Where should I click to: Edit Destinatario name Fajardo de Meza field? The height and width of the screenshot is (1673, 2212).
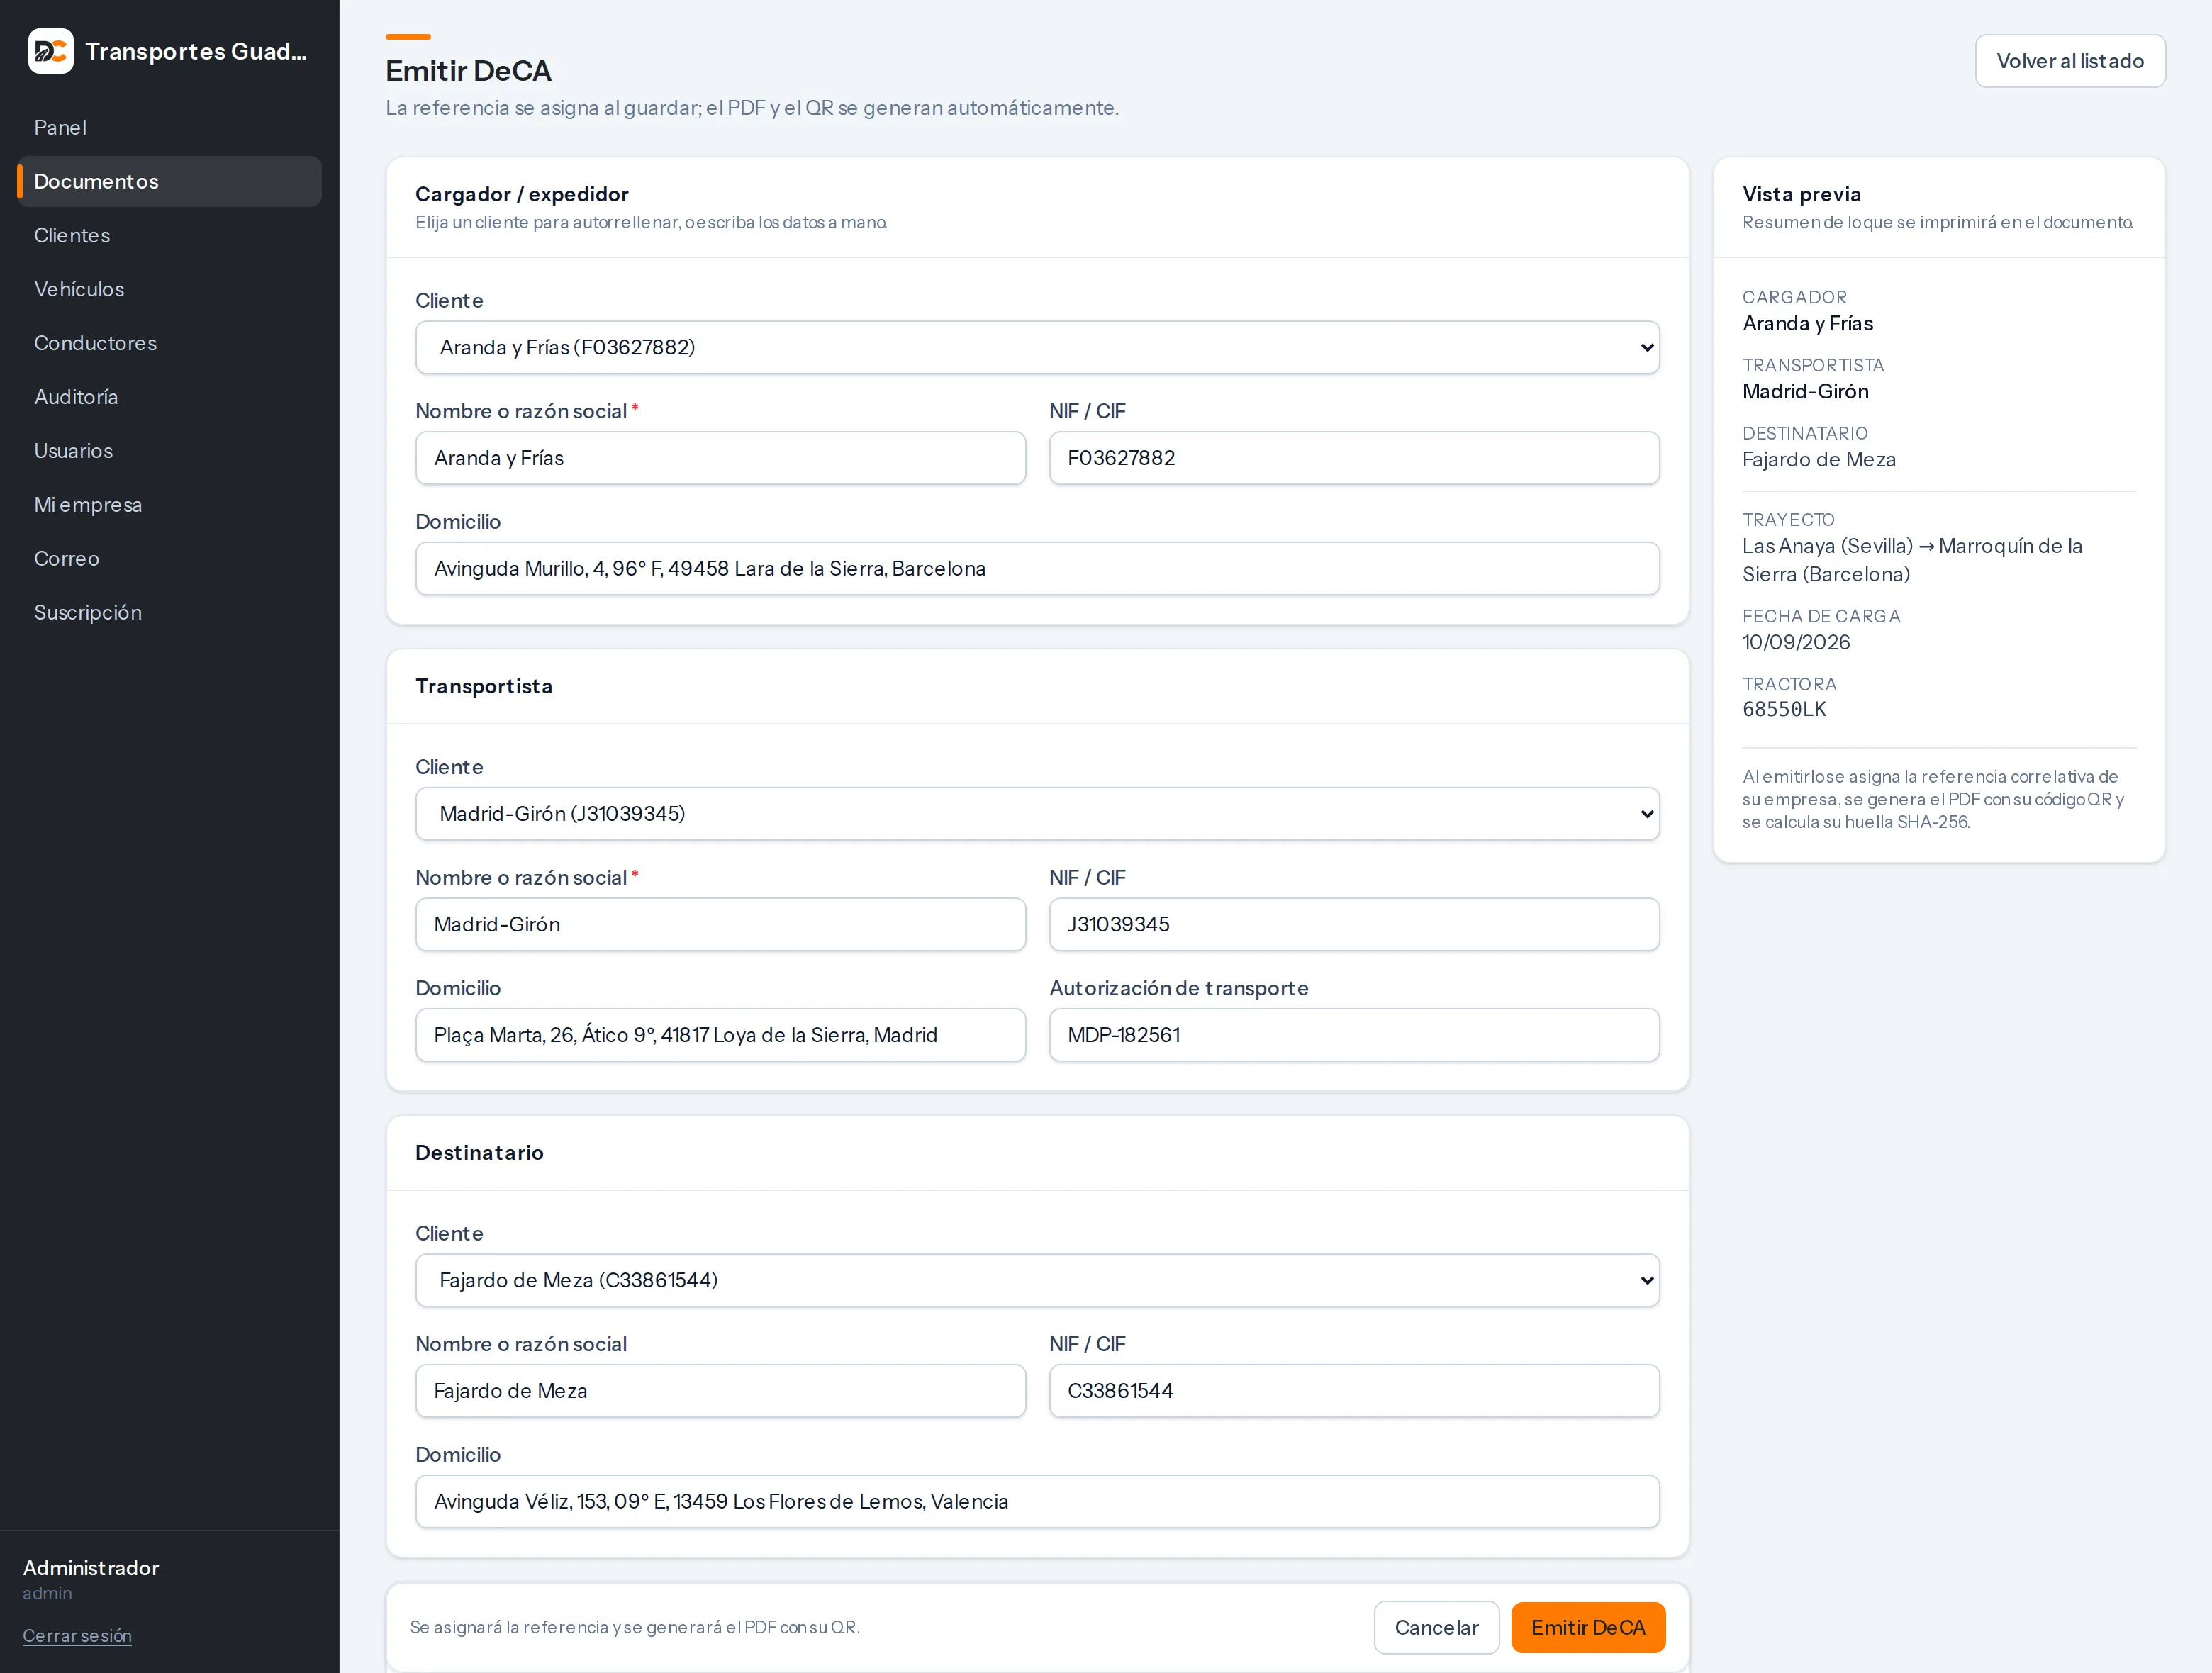click(x=720, y=1391)
